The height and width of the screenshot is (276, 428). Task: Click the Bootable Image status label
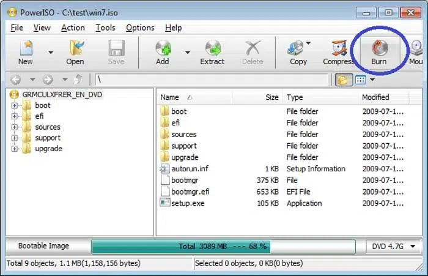(43, 246)
